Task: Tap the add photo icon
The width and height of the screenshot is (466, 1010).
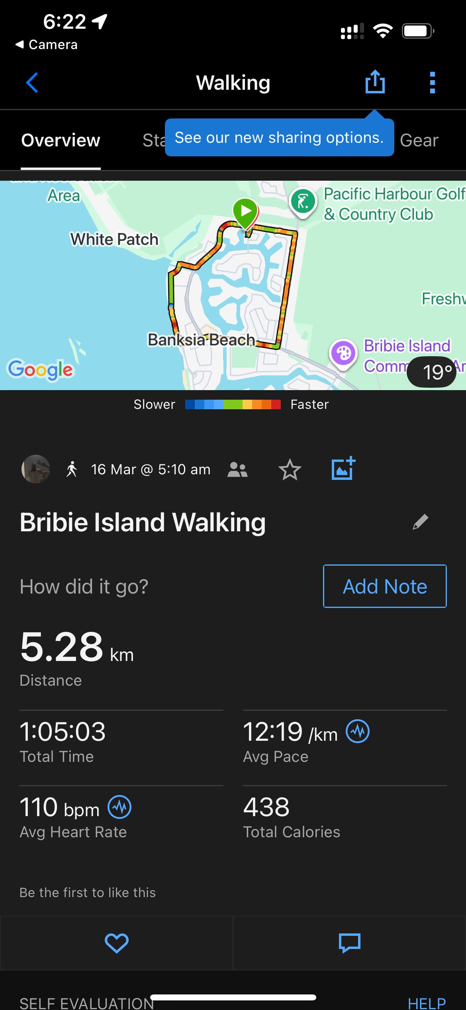Action: 343,468
